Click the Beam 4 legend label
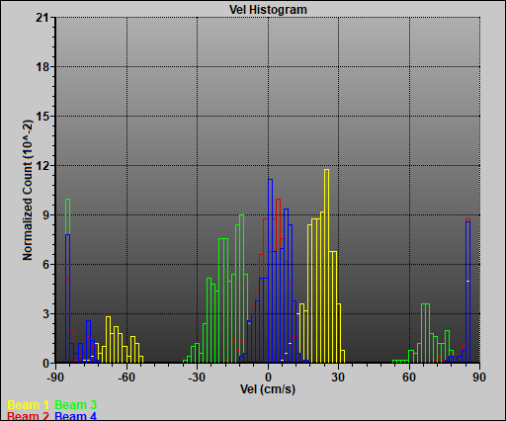Screen dimensions: 506x421 pyautogui.click(x=75, y=416)
